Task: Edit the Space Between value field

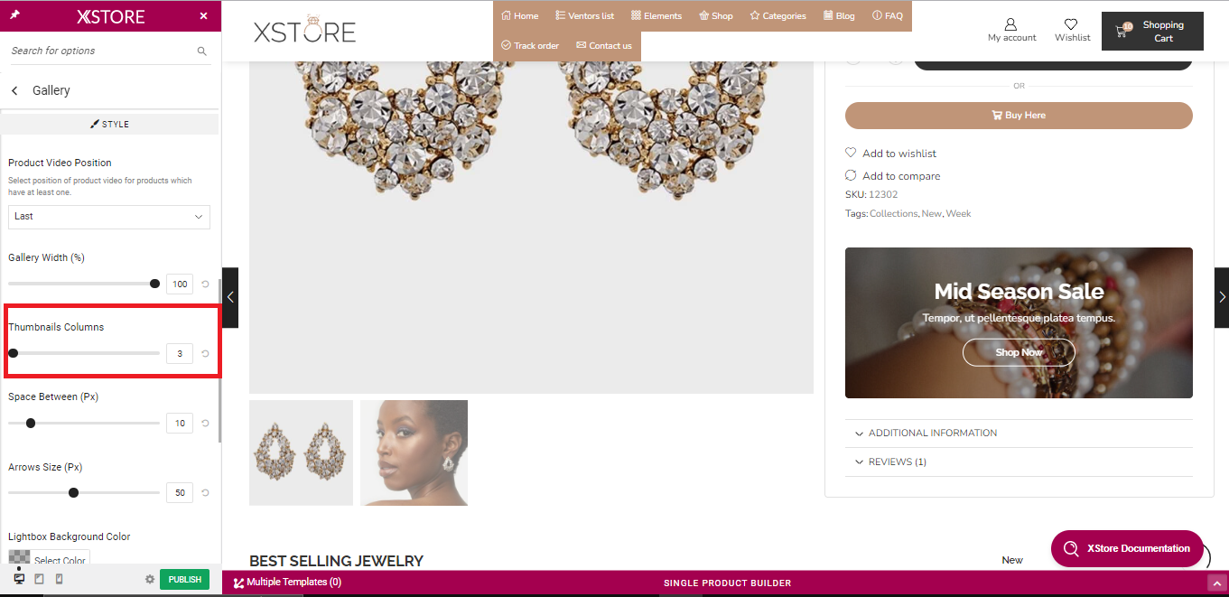Action: click(180, 424)
